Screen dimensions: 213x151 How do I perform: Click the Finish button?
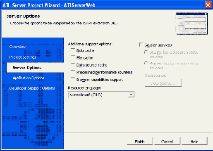pos(140,141)
